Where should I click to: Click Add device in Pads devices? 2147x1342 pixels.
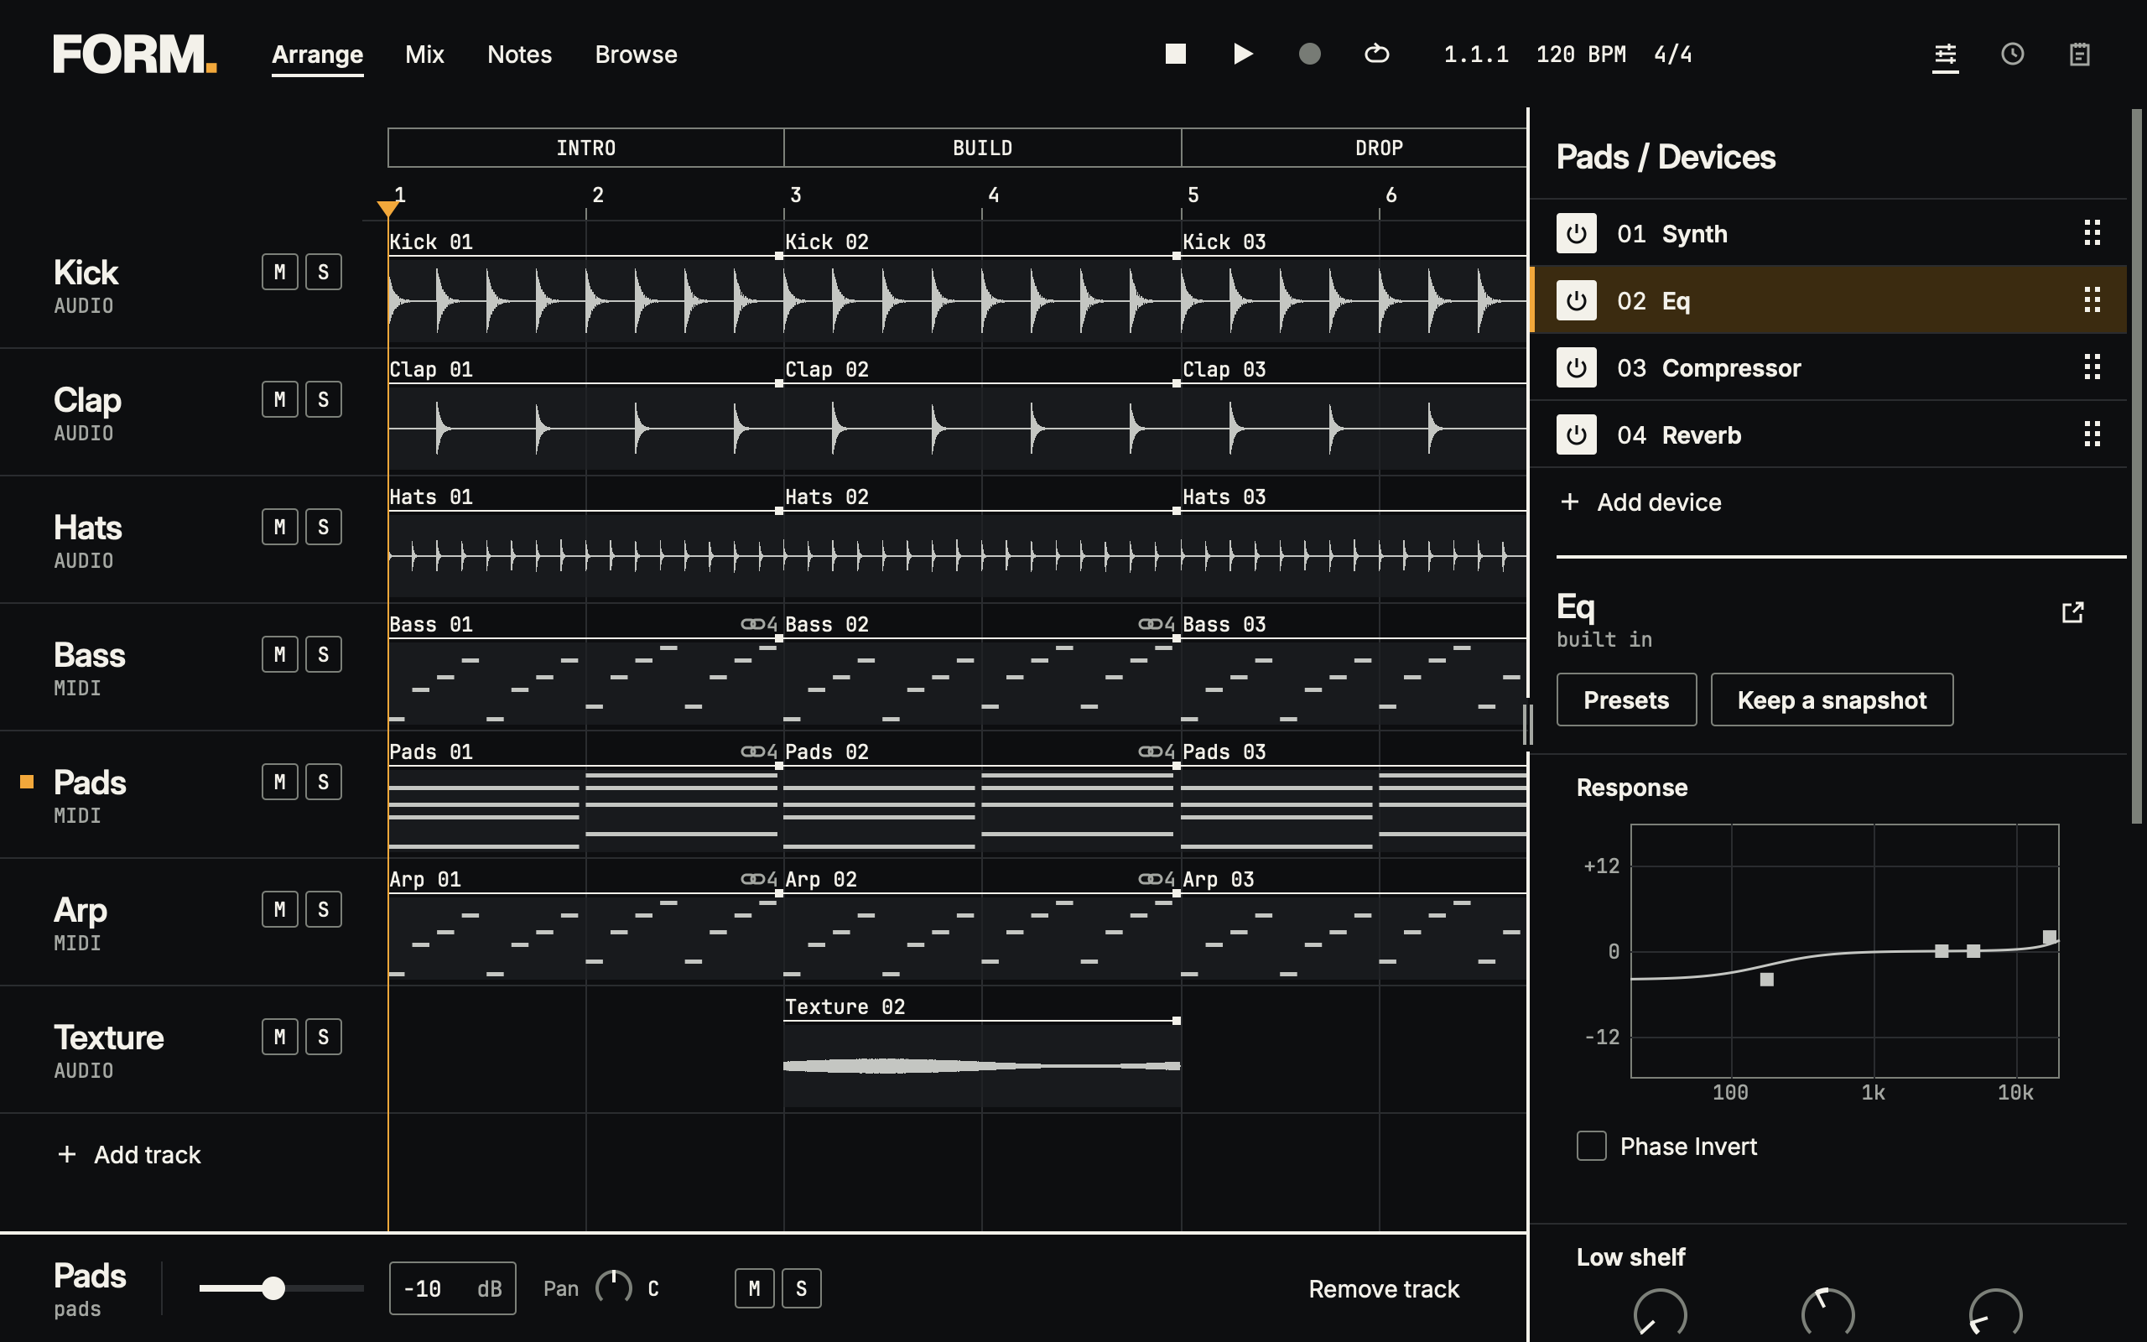click(1641, 502)
